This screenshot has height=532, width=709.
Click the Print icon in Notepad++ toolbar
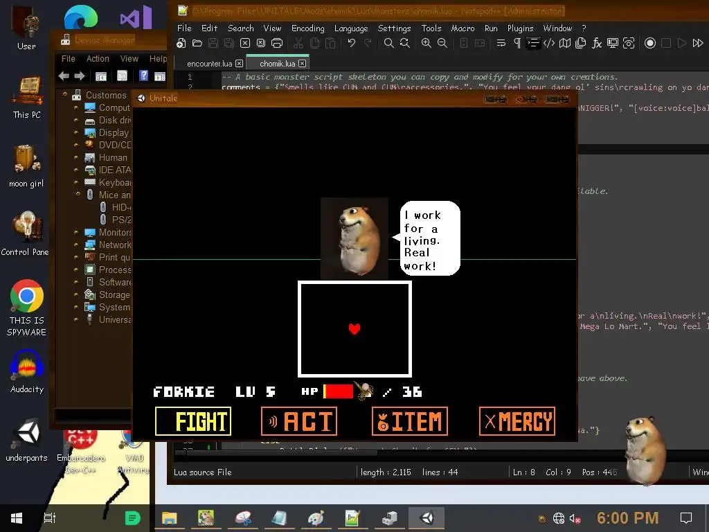coord(277,43)
